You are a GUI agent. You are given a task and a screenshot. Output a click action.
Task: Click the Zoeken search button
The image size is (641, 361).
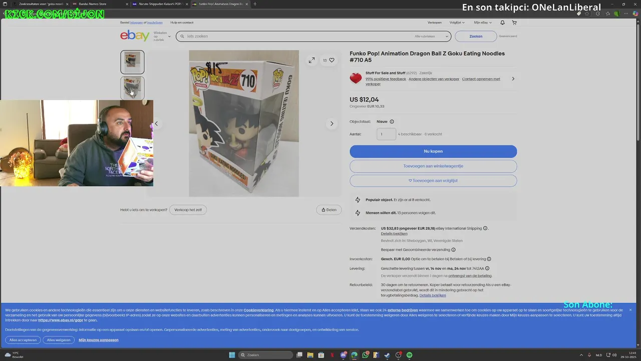(476, 36)
